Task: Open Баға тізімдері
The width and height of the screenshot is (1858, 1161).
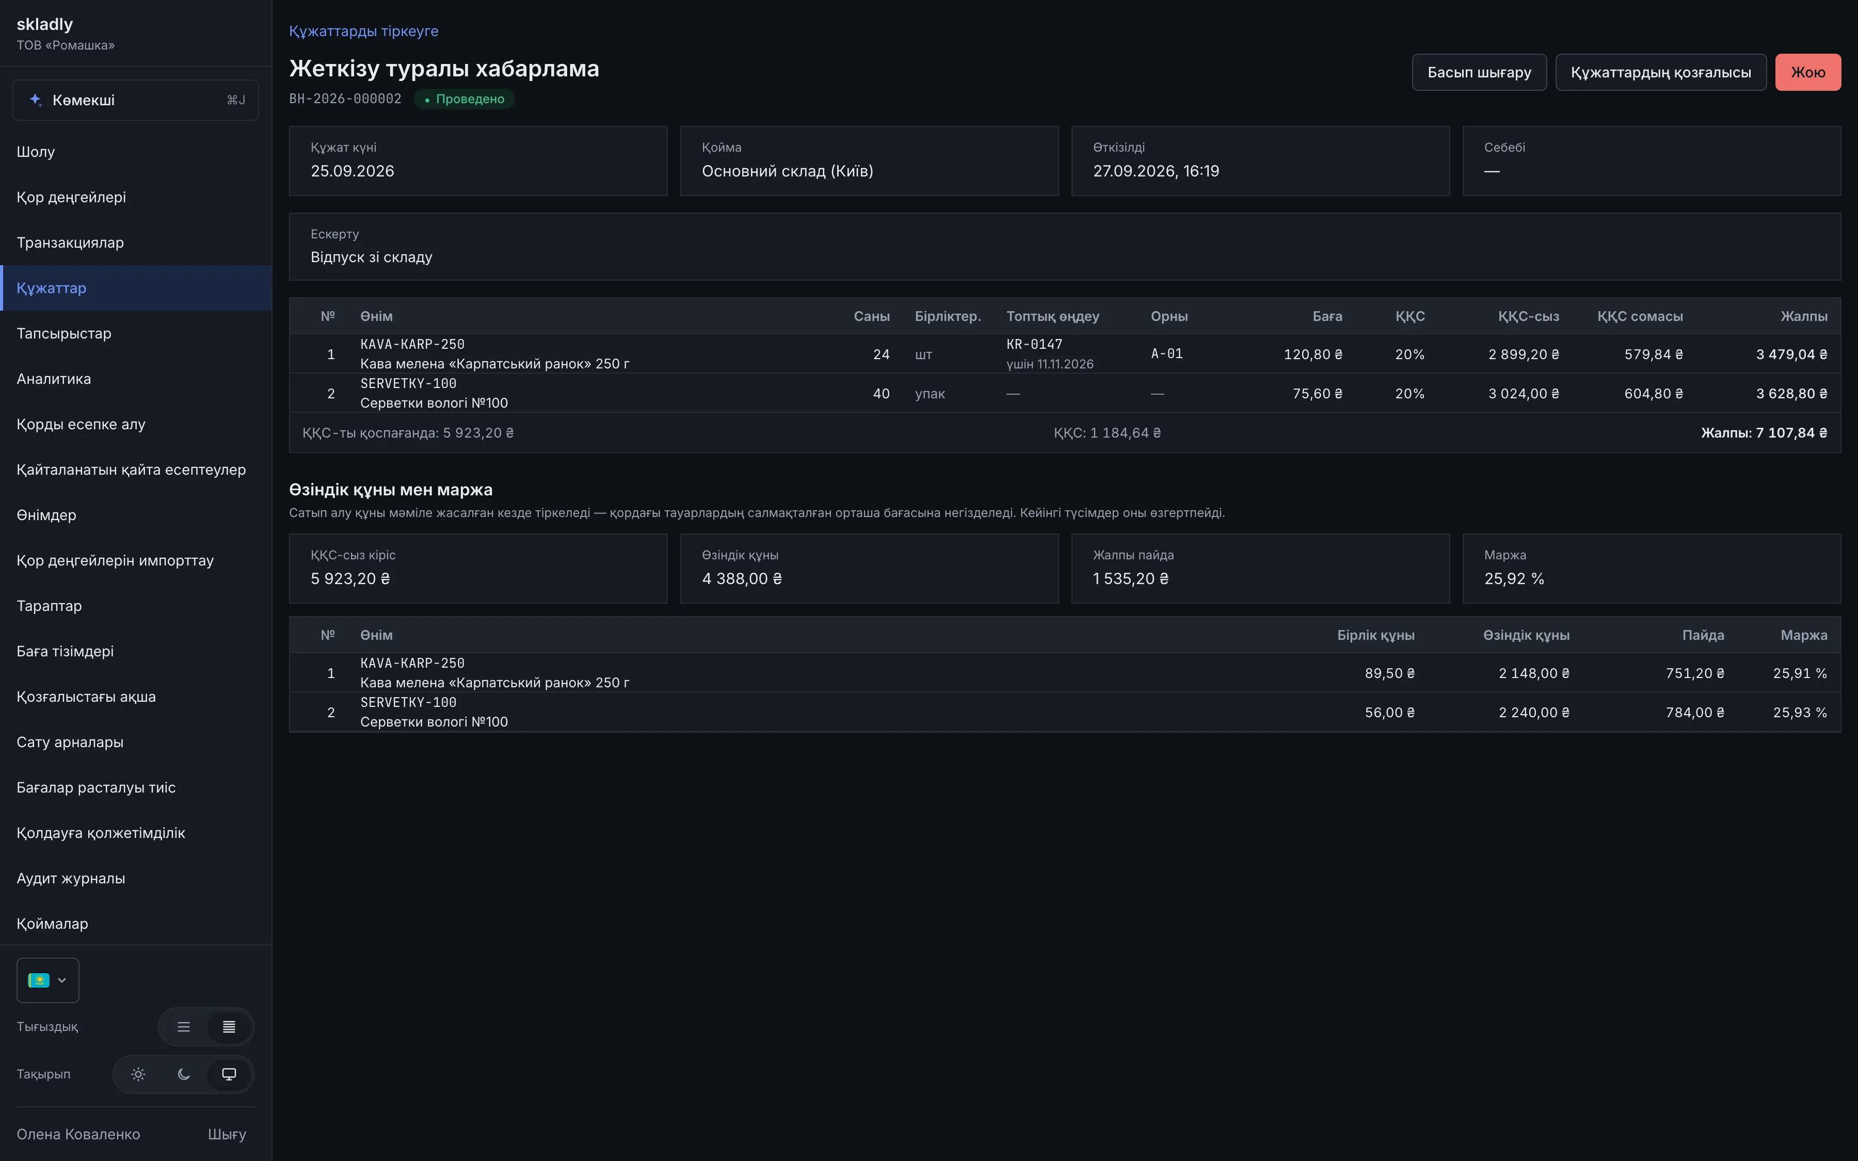Action: click(136, 651)
